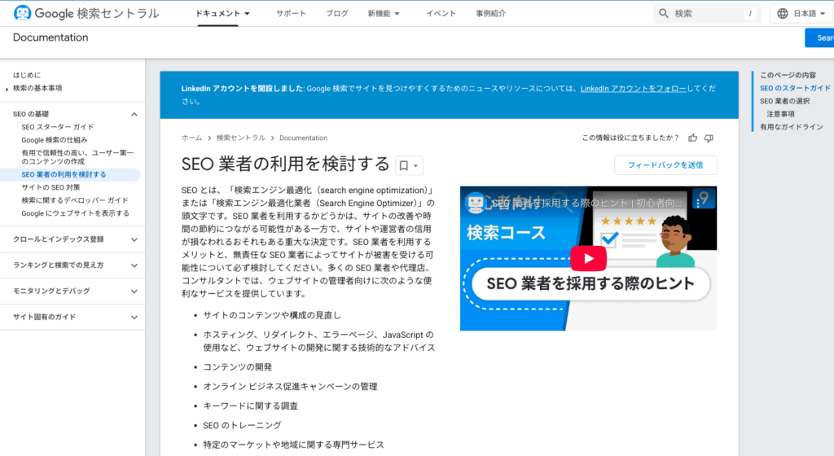Jump to SEO のスタートガイド in page contents

click(795, 88)
